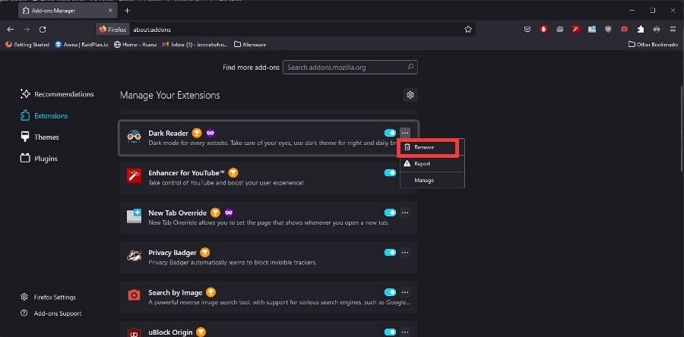Turn off the New Tab Override toggle
Image resolution: width=684 pixels, height=337 pixels.
click(390, 213)
